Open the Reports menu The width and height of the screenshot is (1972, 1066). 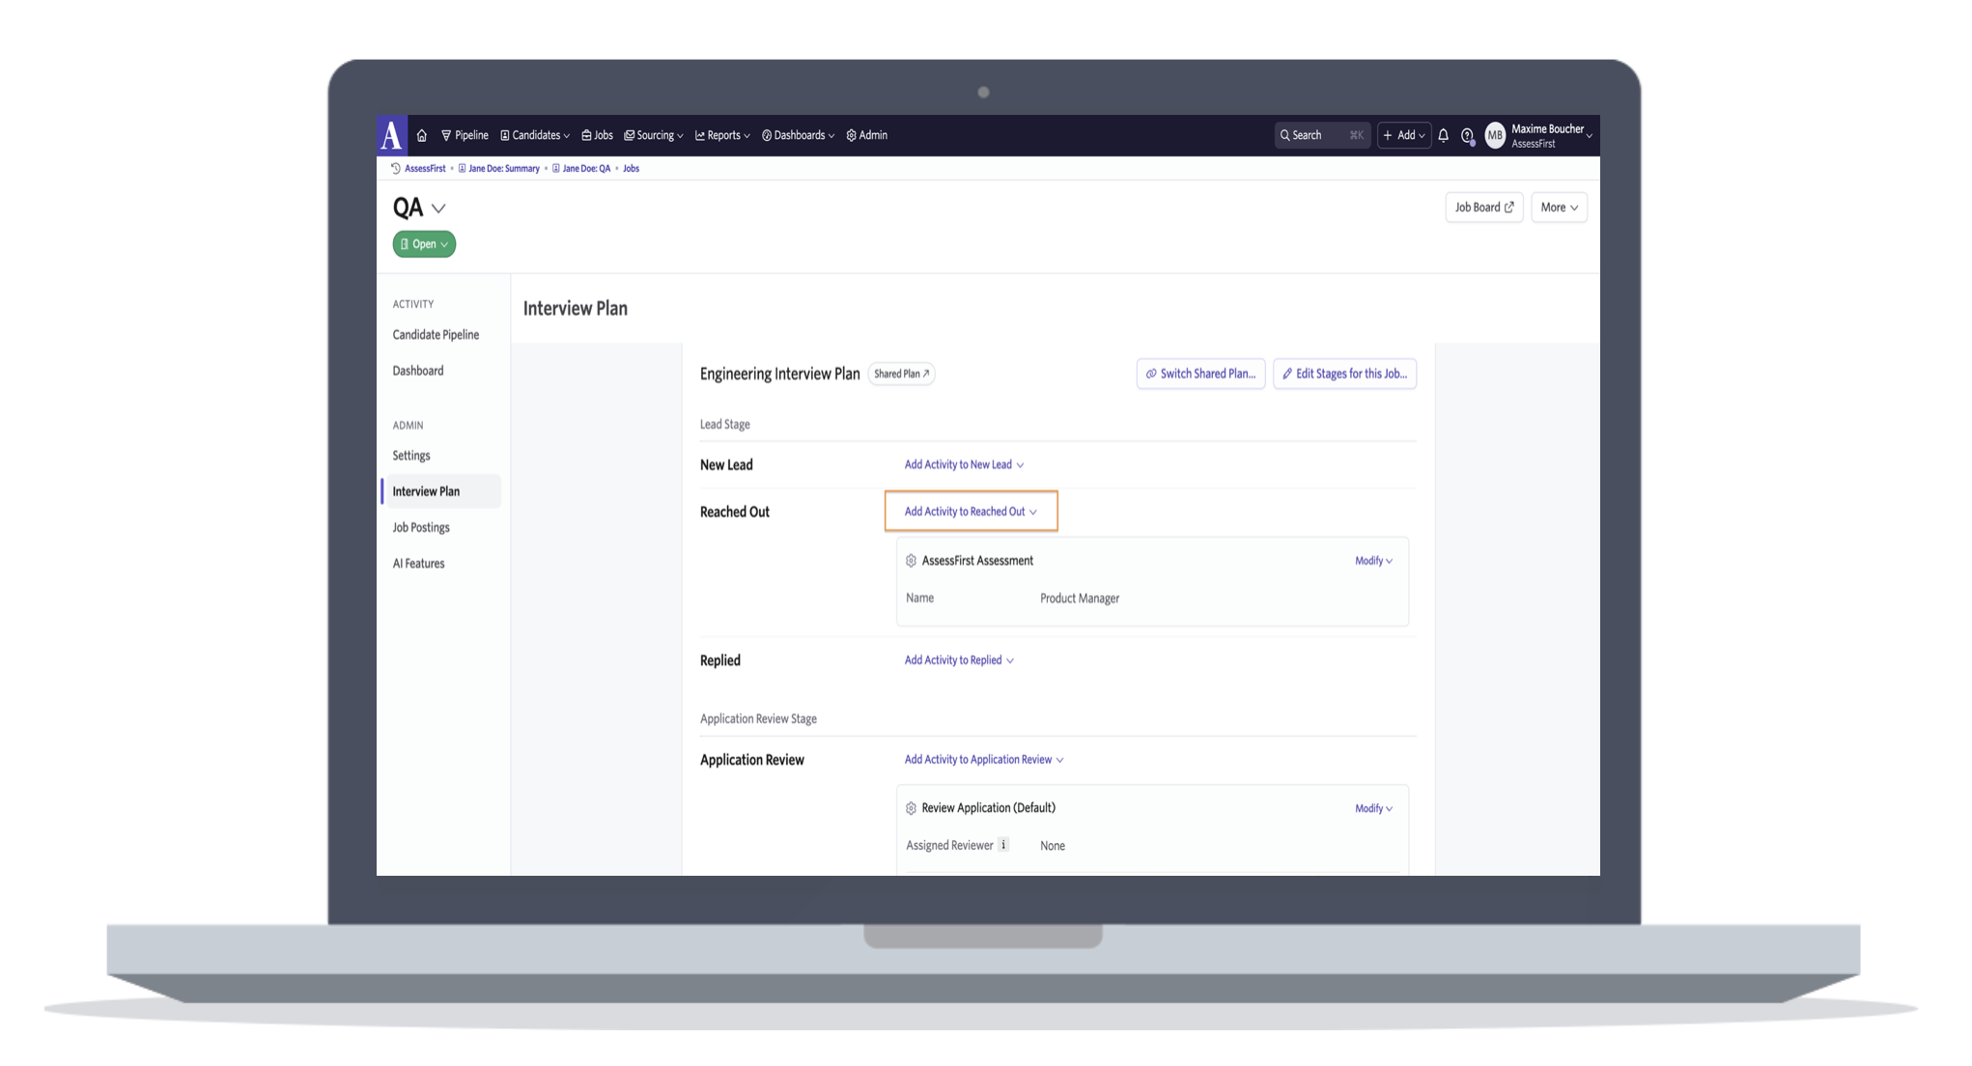point(722,135)
